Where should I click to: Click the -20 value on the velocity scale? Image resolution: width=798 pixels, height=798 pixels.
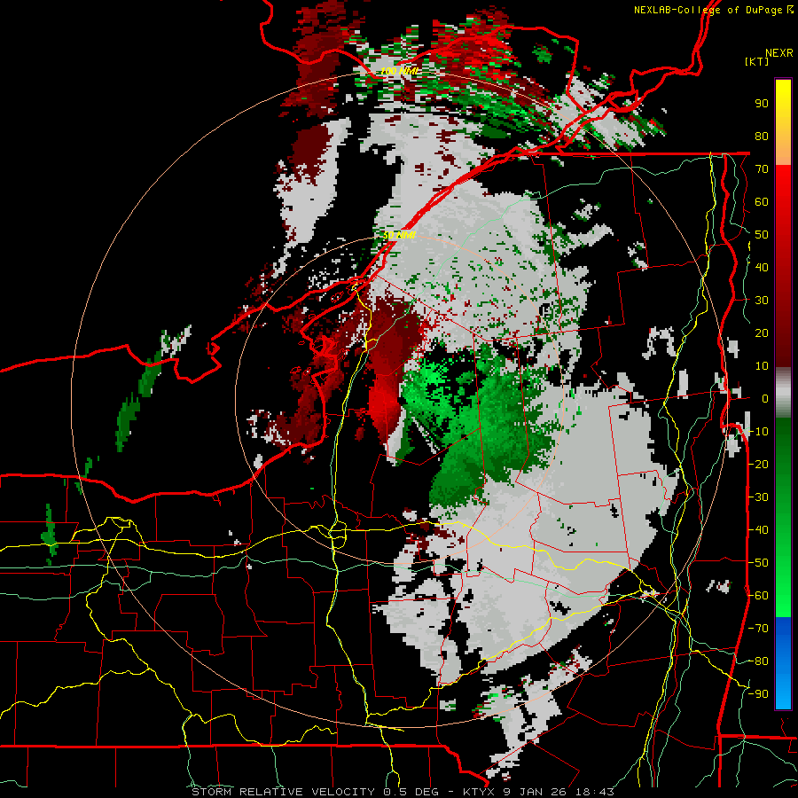point(758,464)
